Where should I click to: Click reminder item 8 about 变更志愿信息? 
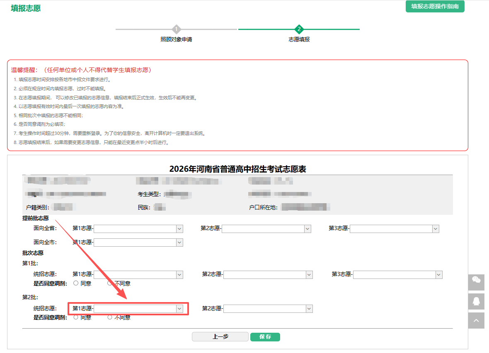(x=92, y=142)
